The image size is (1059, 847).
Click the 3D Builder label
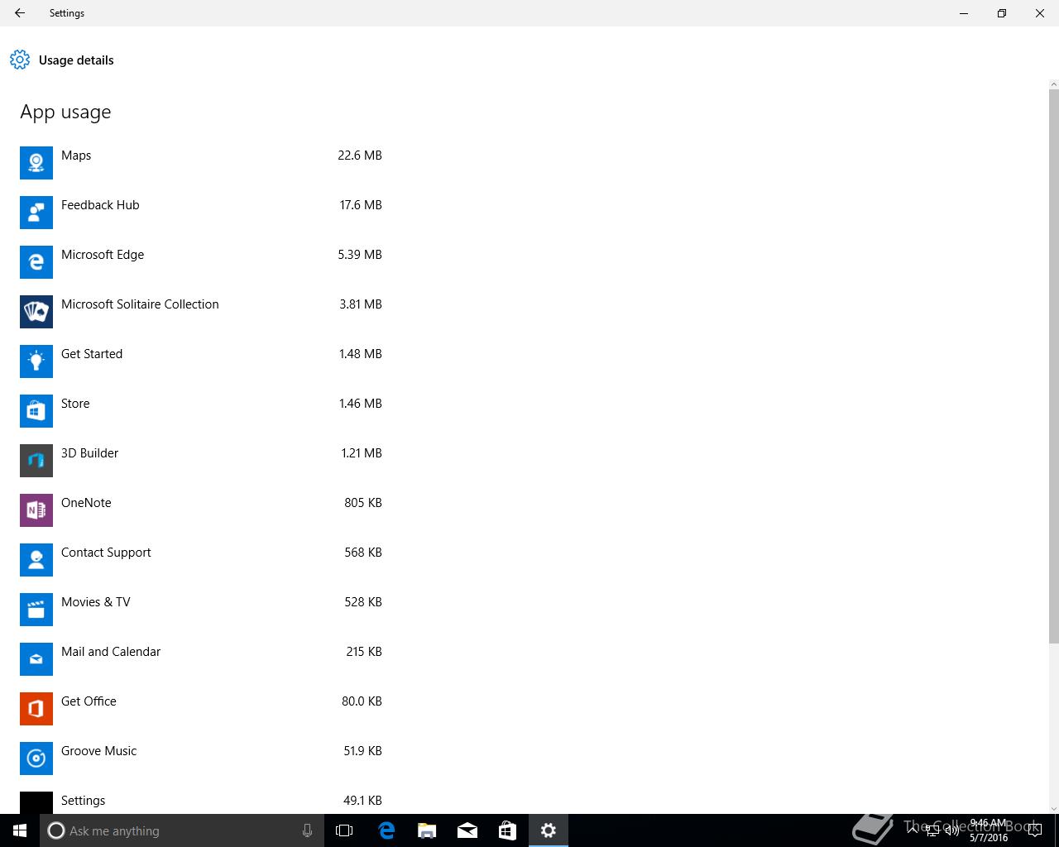point(89,453)
